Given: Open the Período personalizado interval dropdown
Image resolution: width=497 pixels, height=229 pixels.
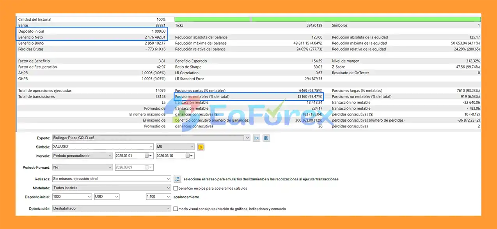Looking at the screenshot, I should [82, 156].
